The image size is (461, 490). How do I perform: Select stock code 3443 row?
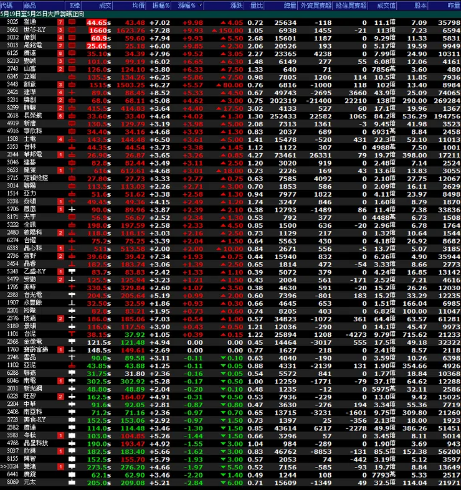(x=230, y=85)
